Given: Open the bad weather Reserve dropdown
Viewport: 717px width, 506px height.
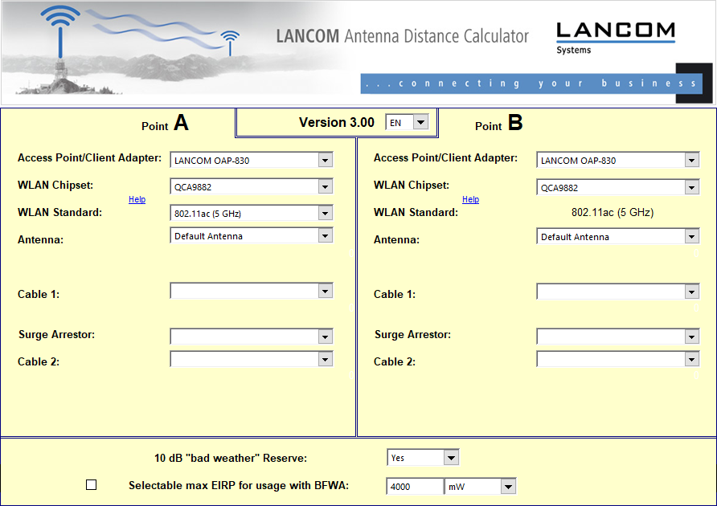Looking at the screenshot, I should point(423,458).
